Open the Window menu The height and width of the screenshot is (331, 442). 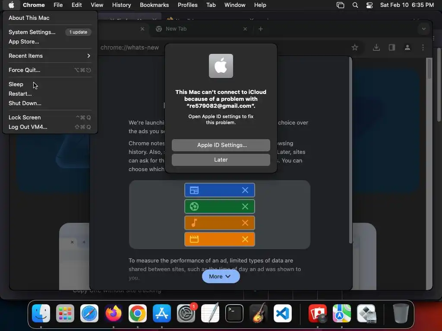tap(235, 5)
